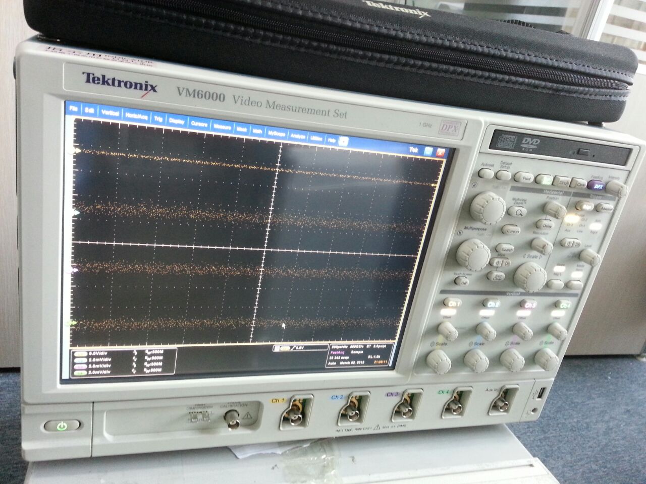Push the Print button
This screenshot has height=484, width=646.
(x=525, y=177)
